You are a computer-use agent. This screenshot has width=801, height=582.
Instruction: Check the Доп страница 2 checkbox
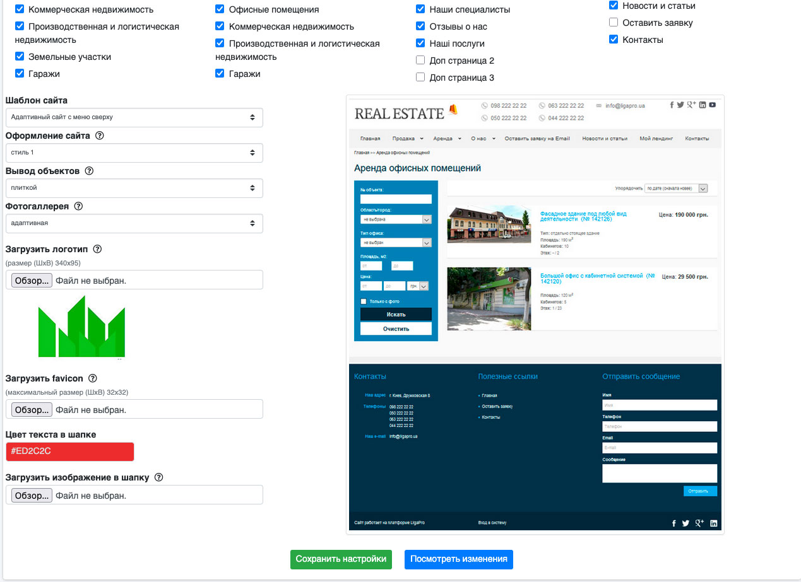click(x=420, y=61)
